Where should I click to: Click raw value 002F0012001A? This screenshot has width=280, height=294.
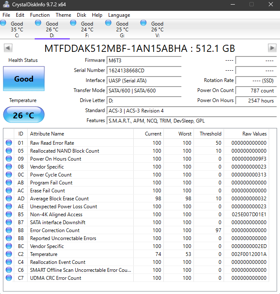pos(249,254)
